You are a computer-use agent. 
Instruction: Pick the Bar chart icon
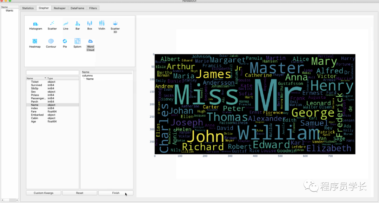point(77,26)
